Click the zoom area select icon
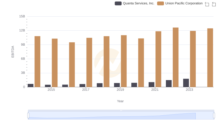The image size is (219, 126). [207, 4]
